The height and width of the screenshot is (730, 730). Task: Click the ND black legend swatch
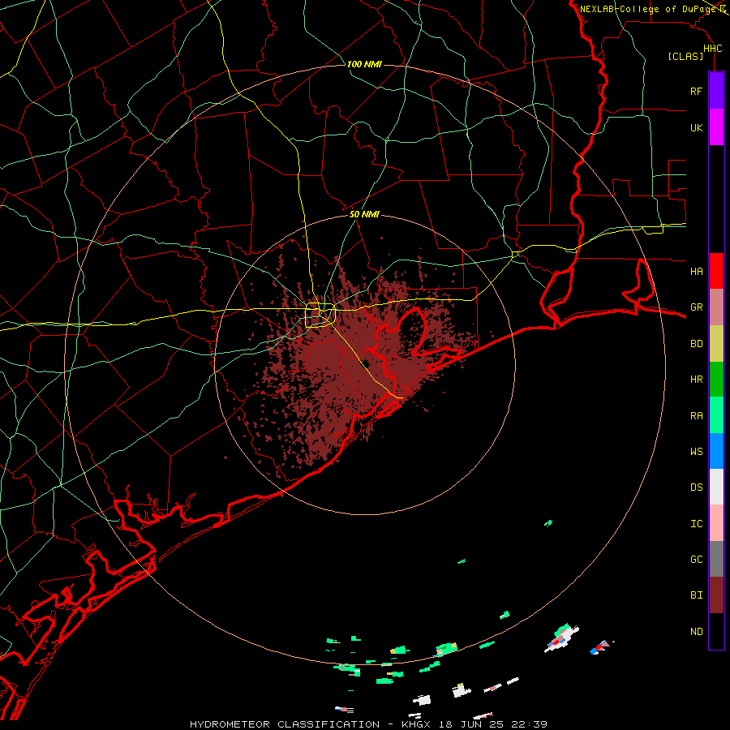point(716,631)
